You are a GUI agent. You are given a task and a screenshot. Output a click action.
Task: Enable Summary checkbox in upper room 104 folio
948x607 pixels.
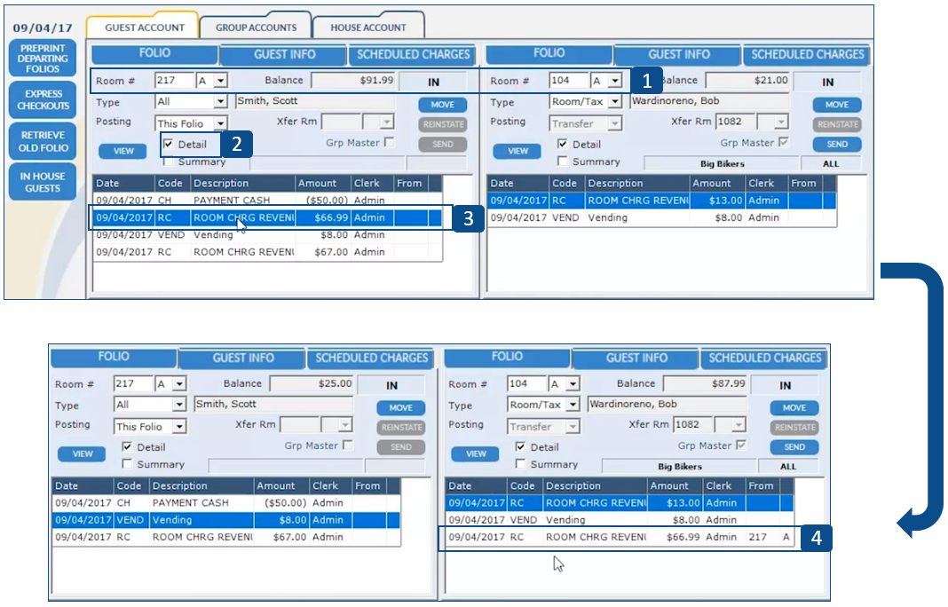pyautogui.click(x=563, y=162)
